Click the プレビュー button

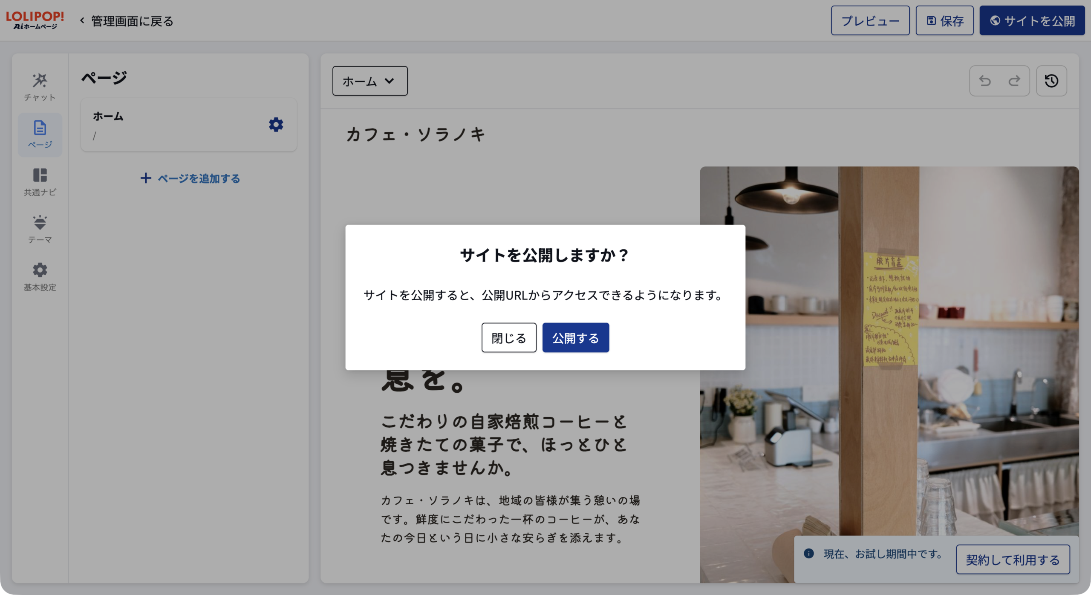click(870, 20)
